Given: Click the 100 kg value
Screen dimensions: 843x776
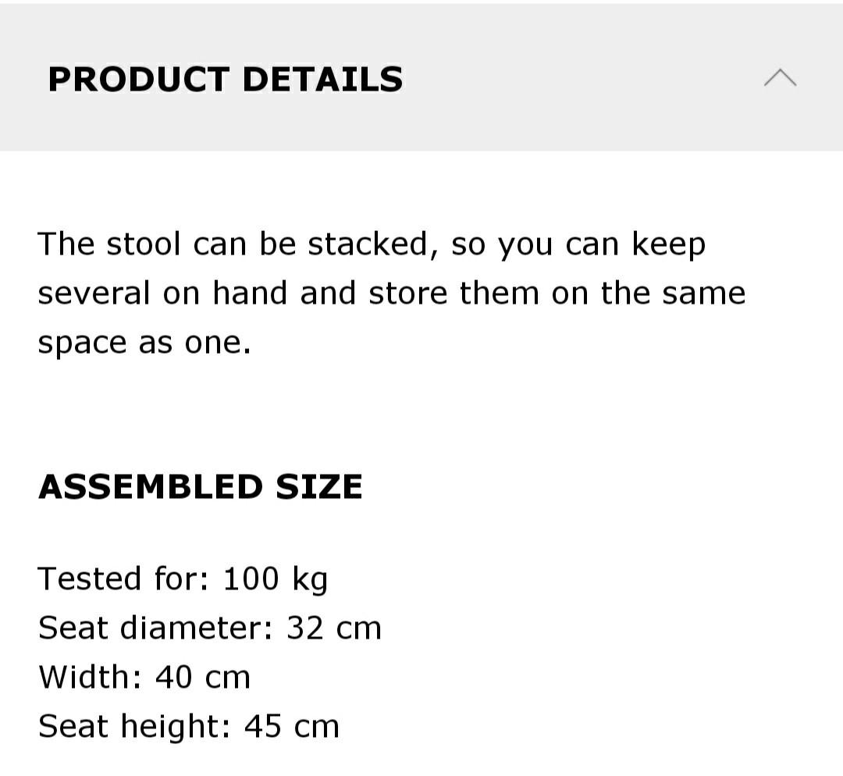Looking at the screenshot, I should point(276,578).
